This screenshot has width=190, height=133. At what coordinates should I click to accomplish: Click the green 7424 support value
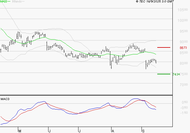coord(176,74)
